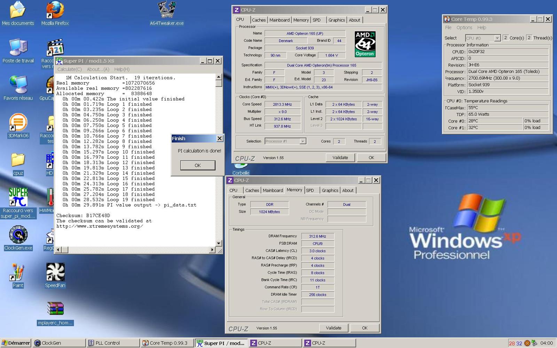Launch super_pi_mod shortcut on desktop
The width and height of the screenshot is (557, 348).
coord(18,203)
